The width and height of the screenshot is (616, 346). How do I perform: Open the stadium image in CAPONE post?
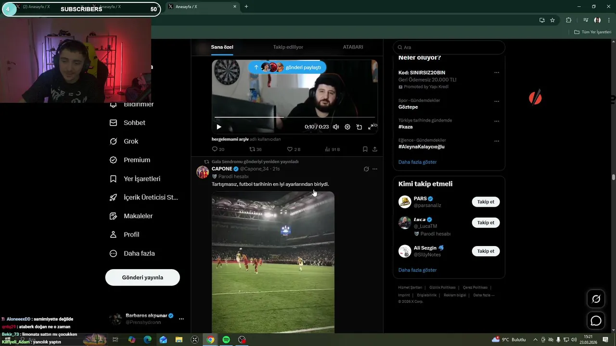[x=273, y=262]
